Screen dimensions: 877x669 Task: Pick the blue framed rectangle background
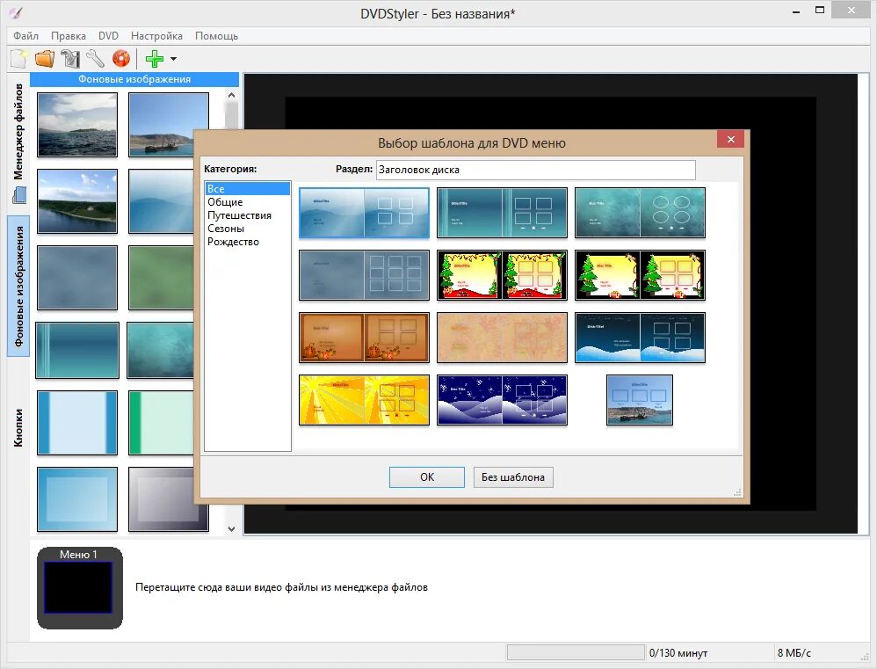point(77,499)
